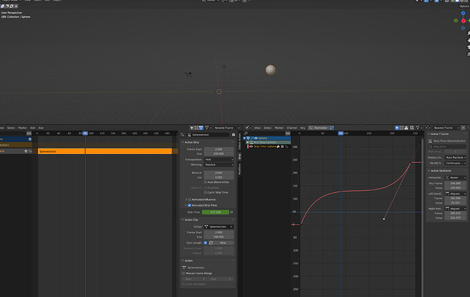Click the keyframe icon next to Strip Time
470x297 pixels.
tap(232, 212)
